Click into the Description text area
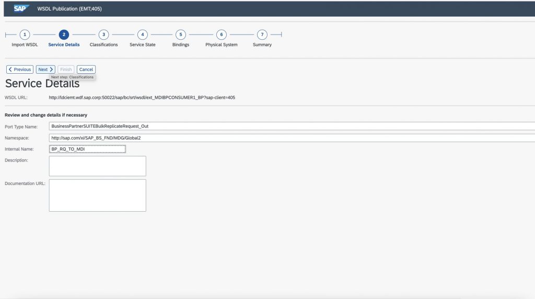Screen dimensions: 535x299 click(98, 166)
